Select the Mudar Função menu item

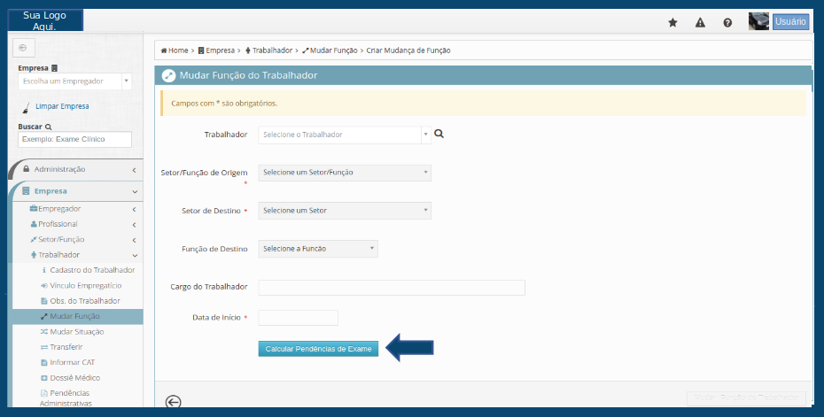click(x=78, y=316)
